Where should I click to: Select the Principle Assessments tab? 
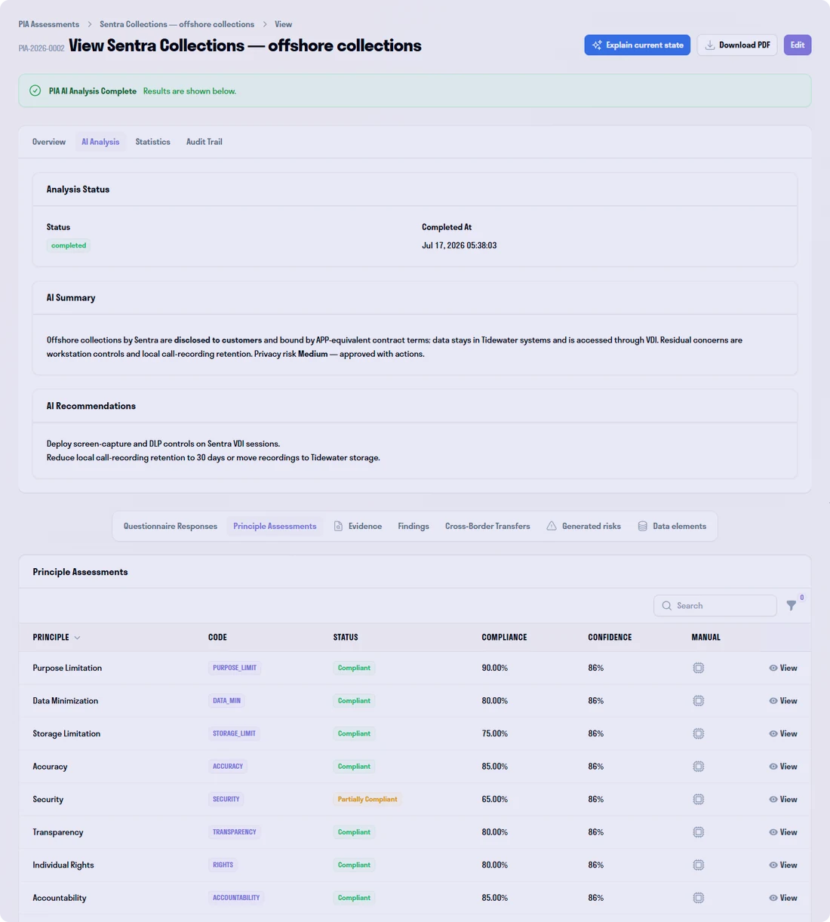tap(275, 526)
